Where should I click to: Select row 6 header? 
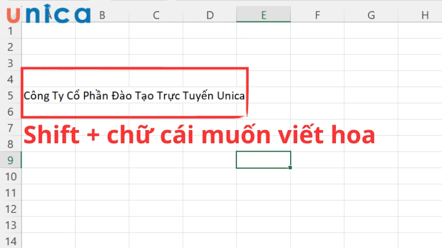[10, 112]
